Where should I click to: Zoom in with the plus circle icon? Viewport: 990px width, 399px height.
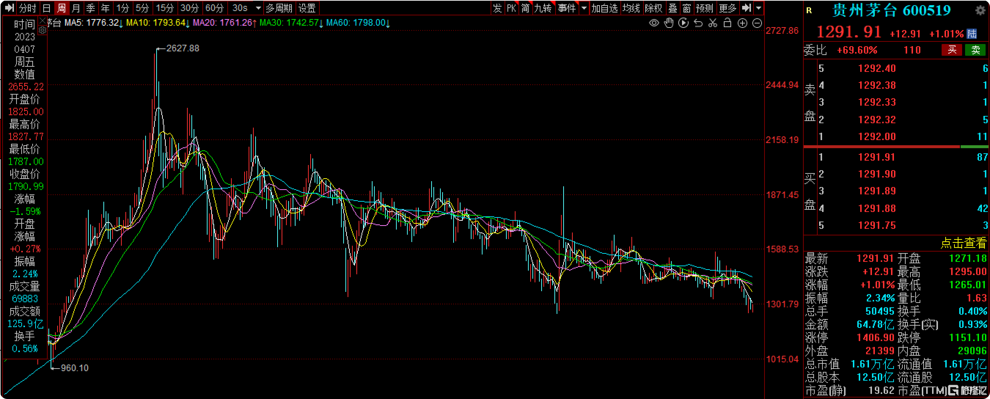point(742,23)
